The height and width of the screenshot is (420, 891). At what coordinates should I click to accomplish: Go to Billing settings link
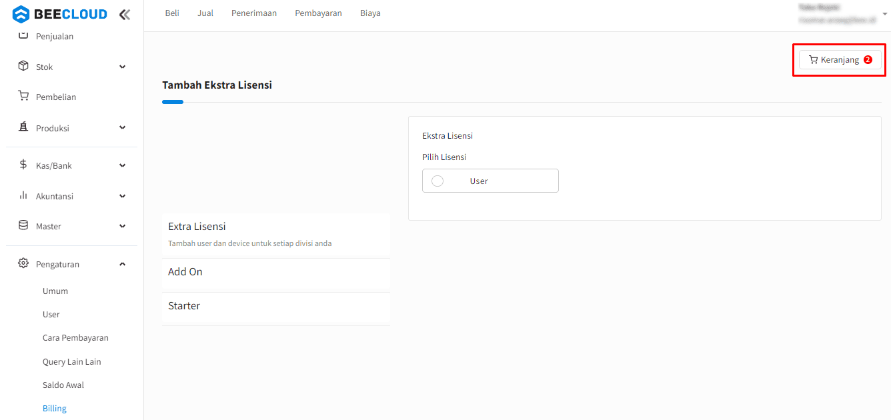click(x=55, y=409)
